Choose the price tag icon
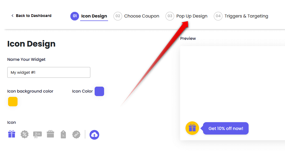 click(x=63, y=134)
